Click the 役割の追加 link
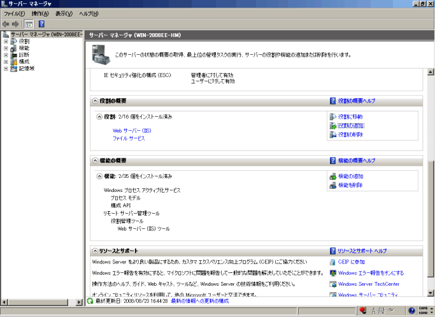 351,126
